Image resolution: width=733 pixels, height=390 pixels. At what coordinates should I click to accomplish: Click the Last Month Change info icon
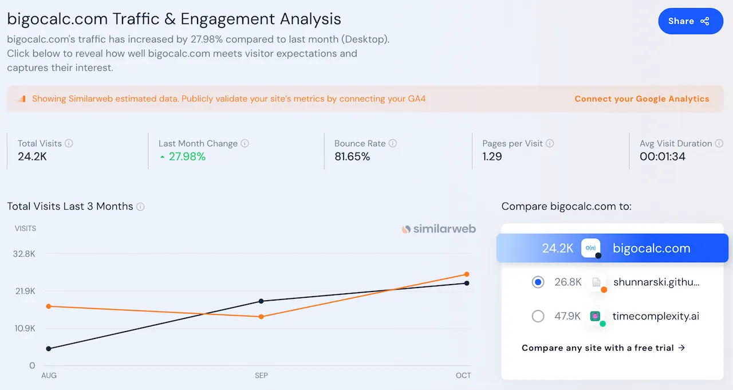click(245, 143)
